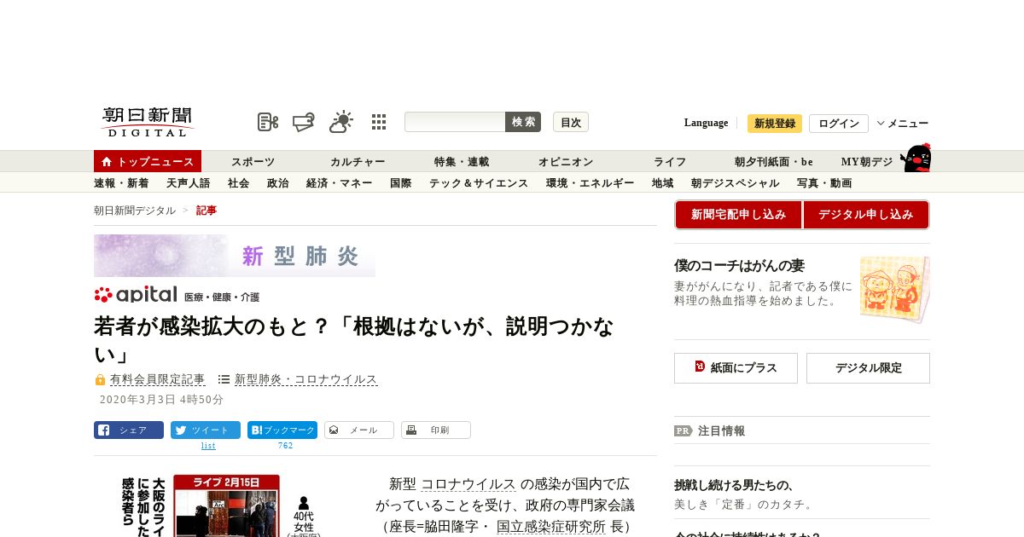The width and height of the screenshot is (1024, 537).
Task: Select 朝デジスペシャル submenu item
Action: click(735, 183)
